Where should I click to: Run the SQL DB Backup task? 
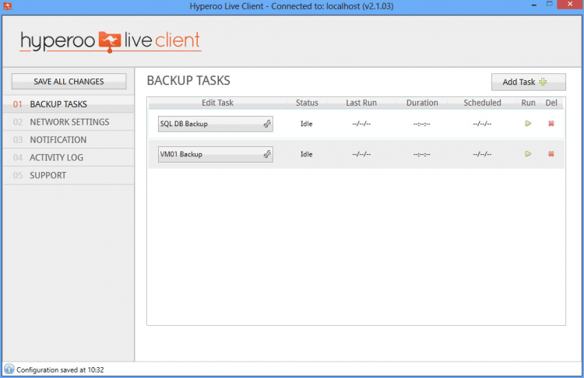click(x=528, y=124)
